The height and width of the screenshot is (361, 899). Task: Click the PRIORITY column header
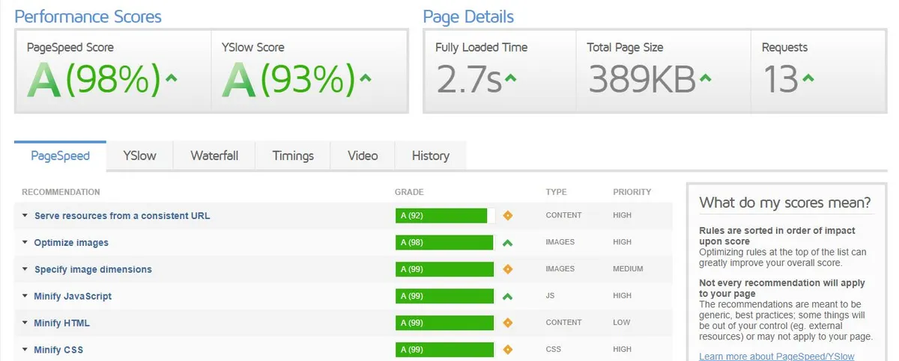632,193
